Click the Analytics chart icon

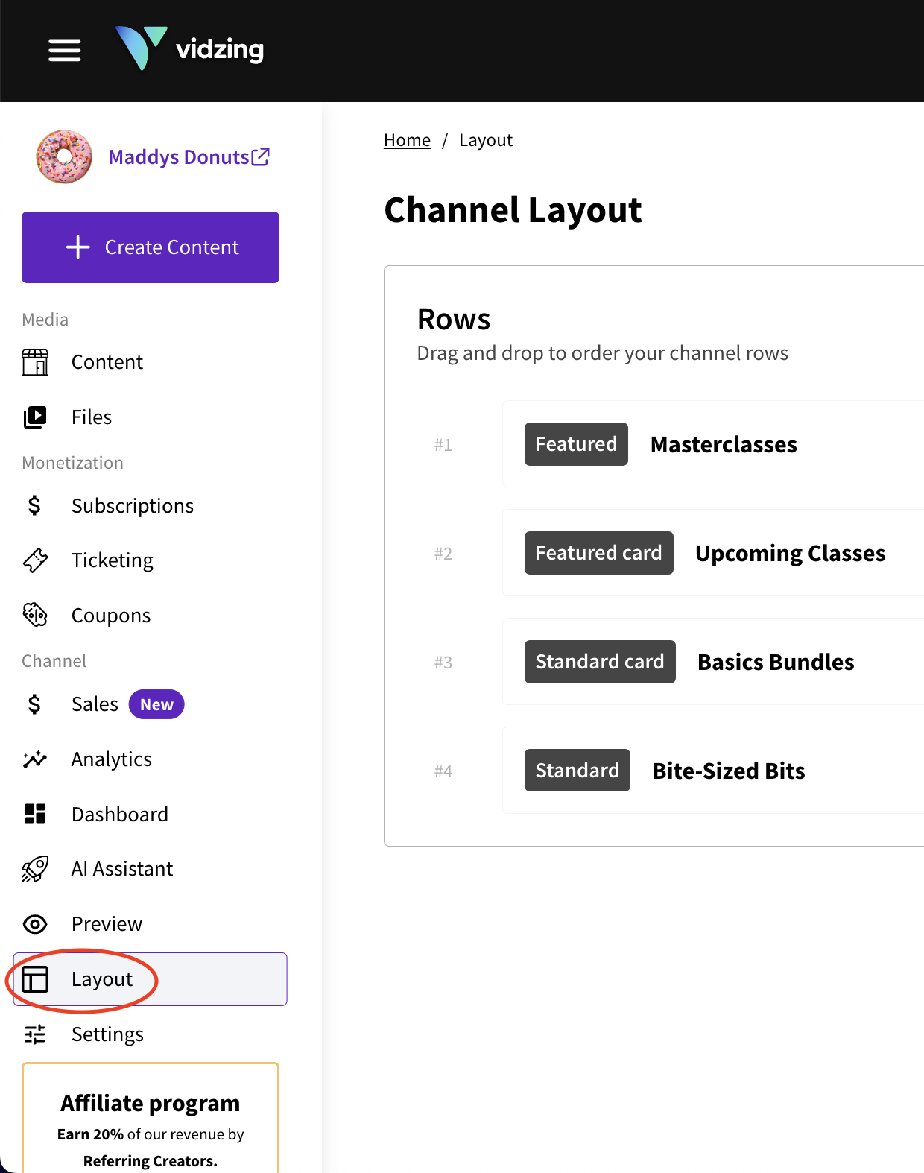[35, 759]
